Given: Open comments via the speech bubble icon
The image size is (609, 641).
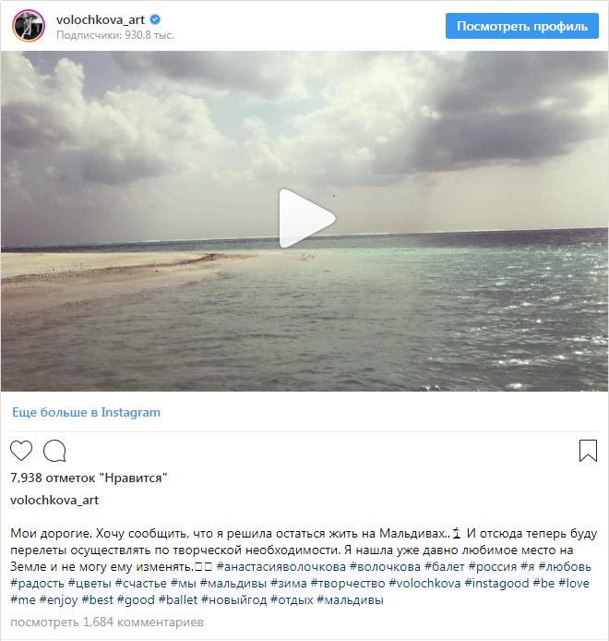Looking at the screenshot, I should (54, 451).
